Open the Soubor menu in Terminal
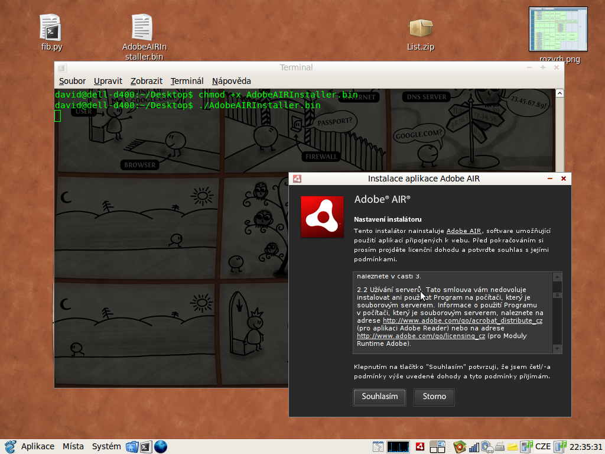Image resolution: width=605 pixels, height=454 pixels. [72, 81]
